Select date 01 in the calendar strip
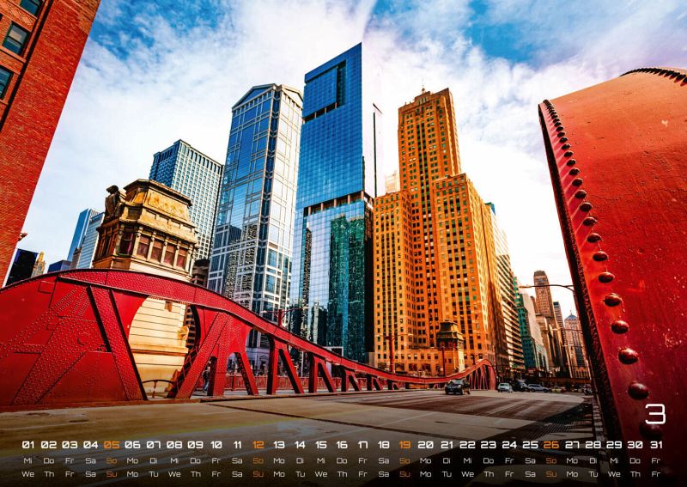Image resolution: width=687 pixels, height=487 pixels. point(27,445)
